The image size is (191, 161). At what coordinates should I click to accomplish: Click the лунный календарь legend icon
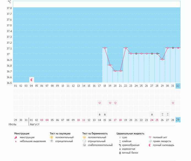(150, 145)
